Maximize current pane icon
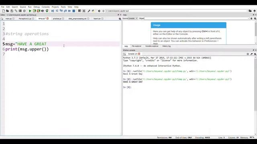This screenshot has height=144, width=257. click(x=80, y=11)
